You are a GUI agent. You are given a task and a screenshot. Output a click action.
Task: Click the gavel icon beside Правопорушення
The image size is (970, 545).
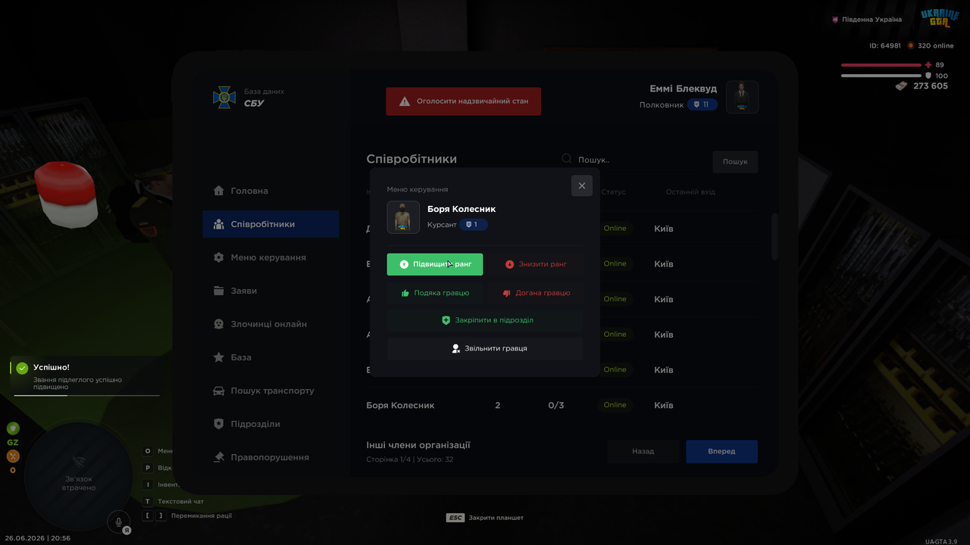tap(219, 457)
